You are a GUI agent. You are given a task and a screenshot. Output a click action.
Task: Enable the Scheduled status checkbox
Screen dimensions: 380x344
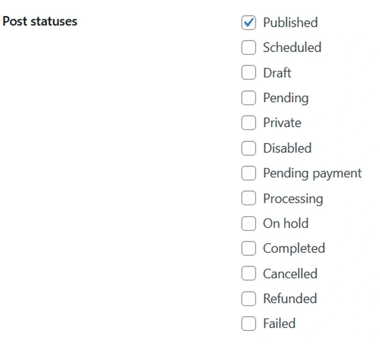tap(249, 48)
